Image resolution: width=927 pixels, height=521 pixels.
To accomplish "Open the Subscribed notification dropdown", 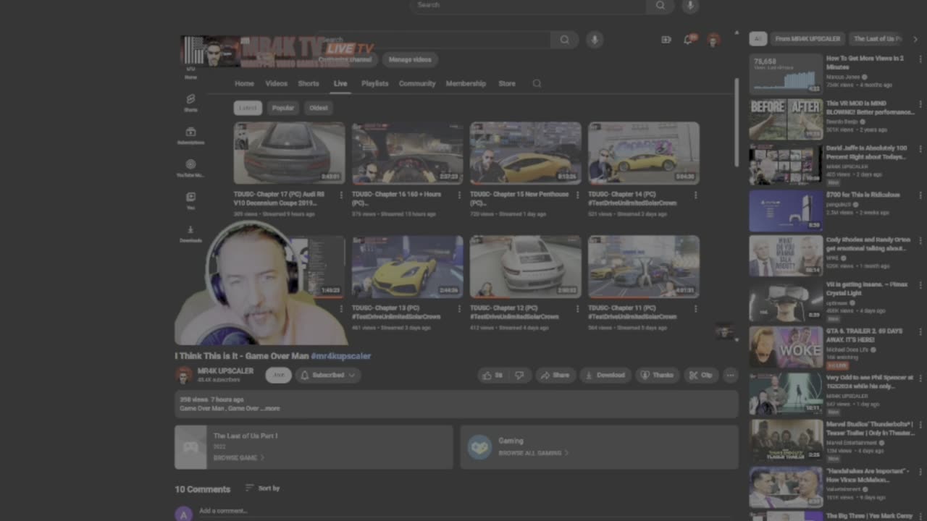I will (x=328, y=375).
